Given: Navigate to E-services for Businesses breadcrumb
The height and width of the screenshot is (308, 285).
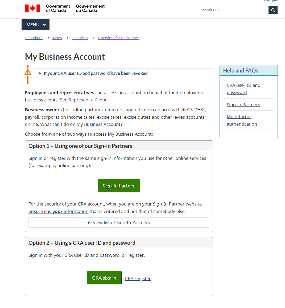Looking at the screenshot, I should [x=119, y=38].
